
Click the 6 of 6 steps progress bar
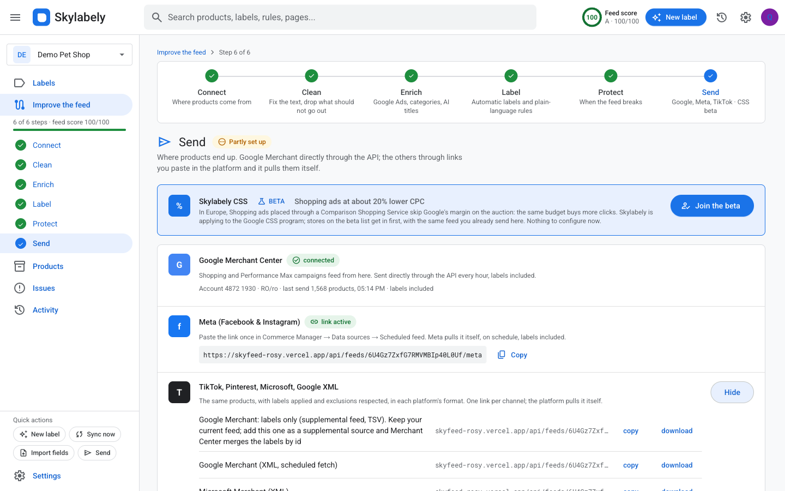coord(69,130)
